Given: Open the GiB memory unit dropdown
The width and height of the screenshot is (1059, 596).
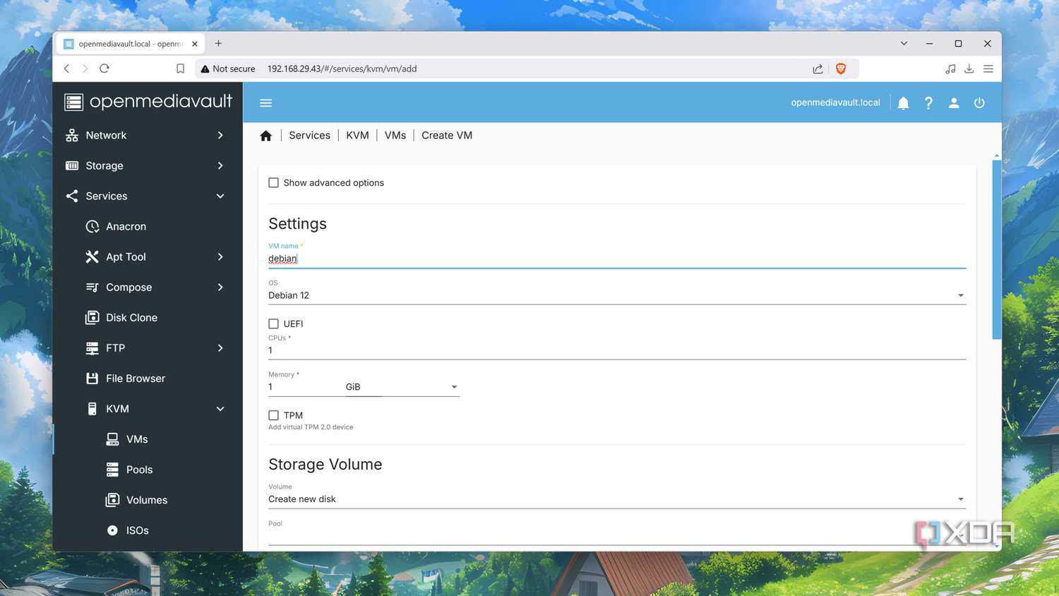Looking at the screenshot, I should click(402, 387).
